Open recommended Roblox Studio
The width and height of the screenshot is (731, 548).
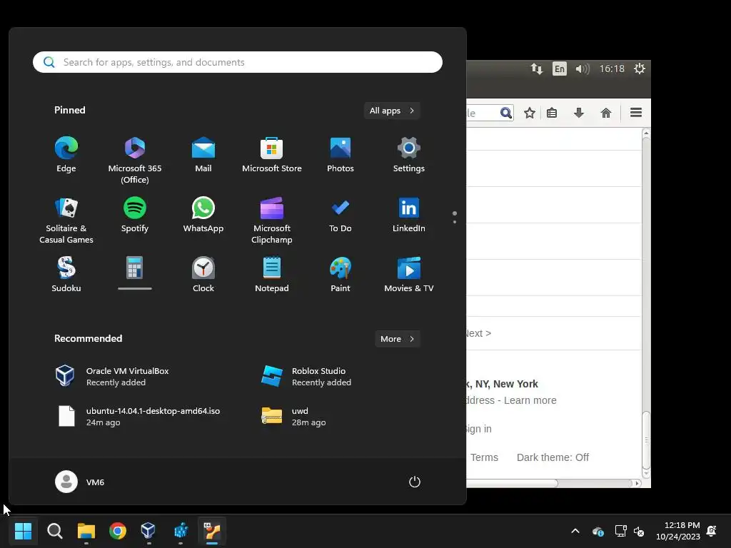306,377
